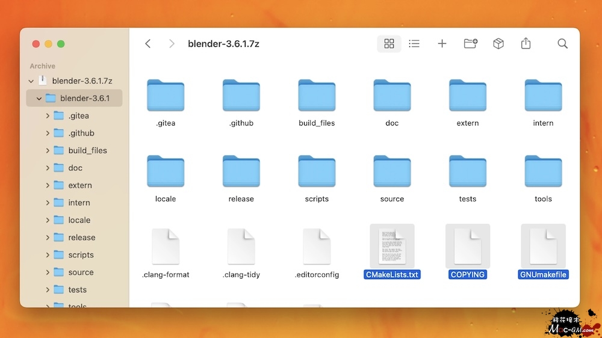The width and height of the screenshot is (602, 338).
Task: Open search with the magnifier icon
Action: (x=562, y=44)
